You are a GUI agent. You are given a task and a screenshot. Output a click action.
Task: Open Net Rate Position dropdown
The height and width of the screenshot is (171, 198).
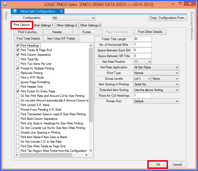click(142, 62)
